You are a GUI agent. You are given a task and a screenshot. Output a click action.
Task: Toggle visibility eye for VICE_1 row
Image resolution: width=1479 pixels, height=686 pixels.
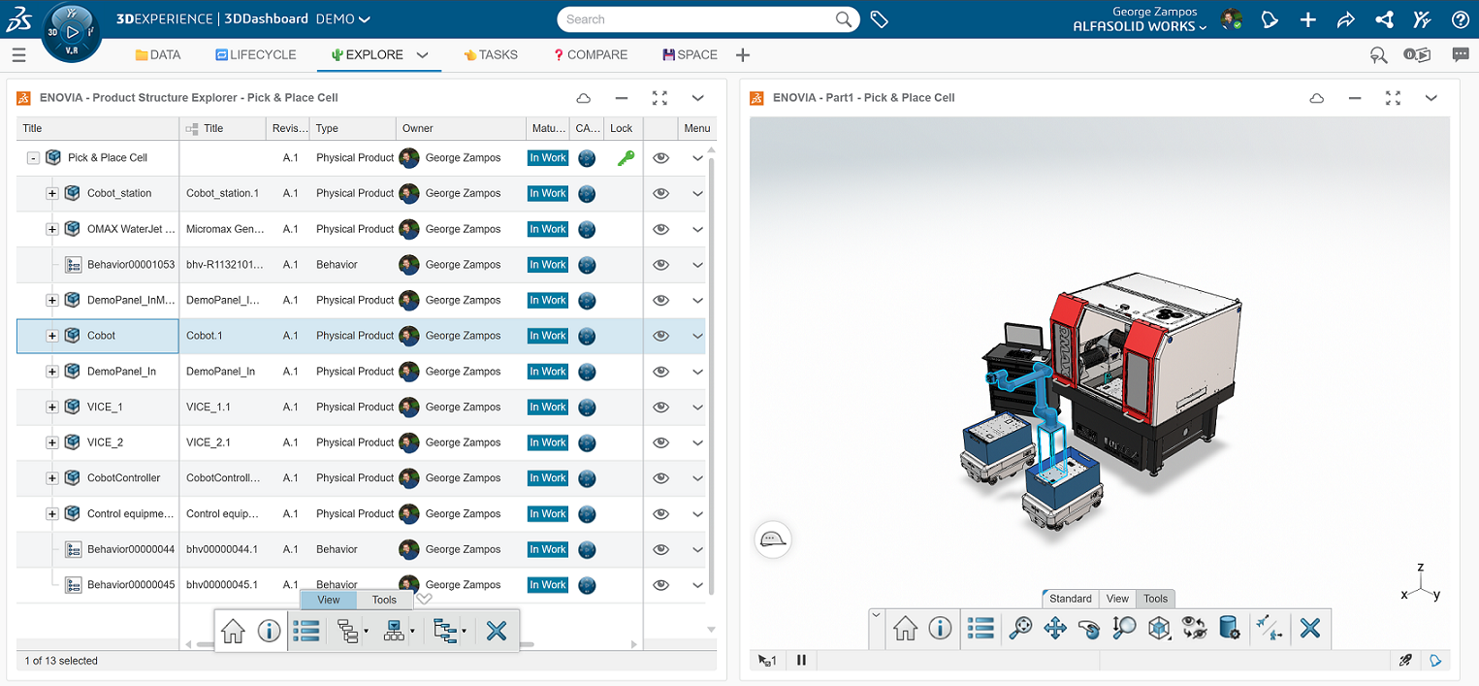(661, 407)
